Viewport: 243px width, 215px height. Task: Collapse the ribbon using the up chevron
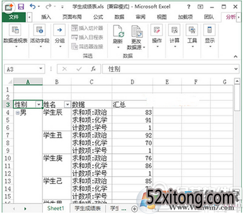pyautogui.click(x=235, y=57)
